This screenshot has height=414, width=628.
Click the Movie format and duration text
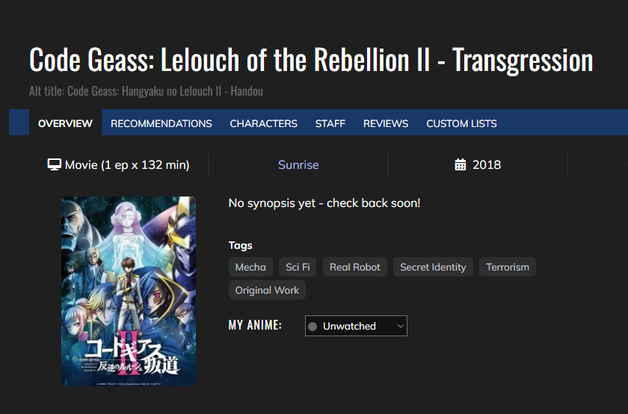pos(127,164)
